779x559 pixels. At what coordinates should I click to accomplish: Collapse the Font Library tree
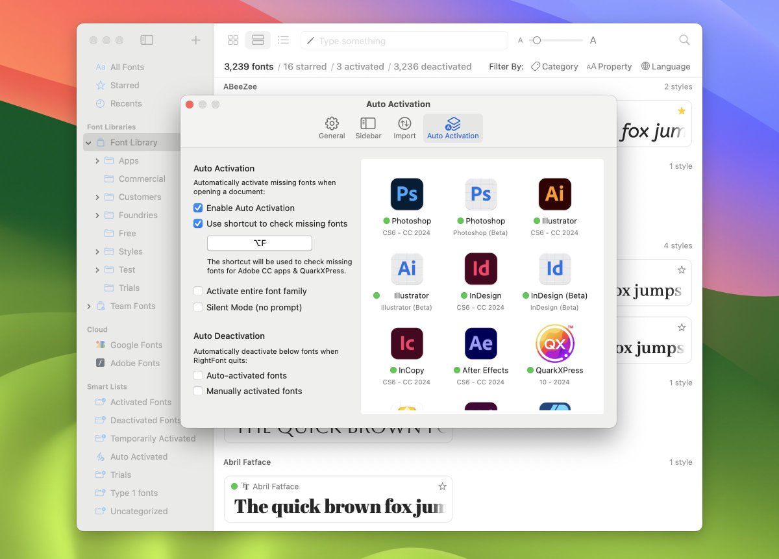pos(89,143)
